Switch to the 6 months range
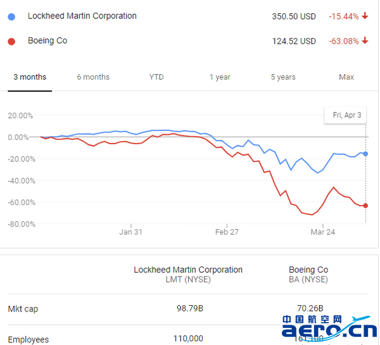Image resolution: width=380 pixels, height=345 pixels. (93, 77)
